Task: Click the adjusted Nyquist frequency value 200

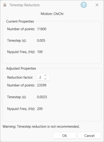Action: coord(40,109)
